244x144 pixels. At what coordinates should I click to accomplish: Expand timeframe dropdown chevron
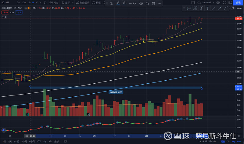coord(40,2)
